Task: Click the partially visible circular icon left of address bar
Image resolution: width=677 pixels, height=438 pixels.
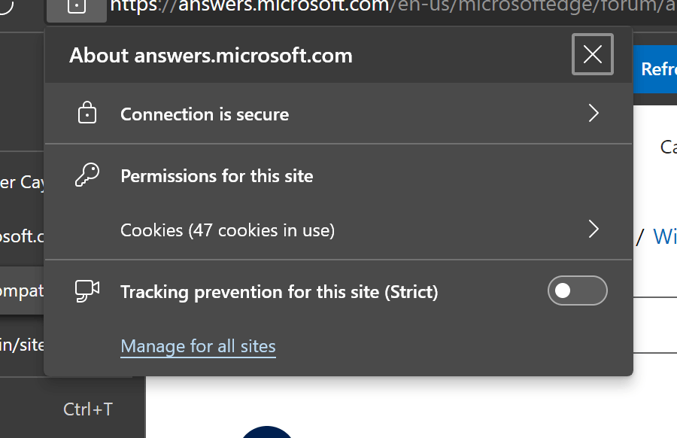Action: point(6,6)
